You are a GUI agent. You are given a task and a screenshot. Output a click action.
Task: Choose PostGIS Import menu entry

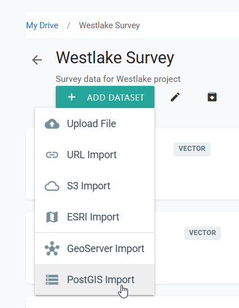[95, 280]
